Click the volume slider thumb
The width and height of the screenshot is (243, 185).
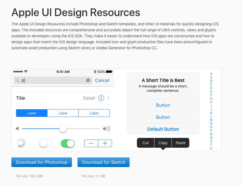[x=63, y=128]
